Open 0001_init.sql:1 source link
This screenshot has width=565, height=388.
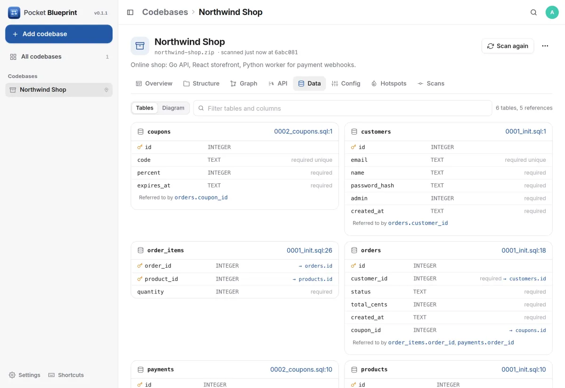pos(525,132)
